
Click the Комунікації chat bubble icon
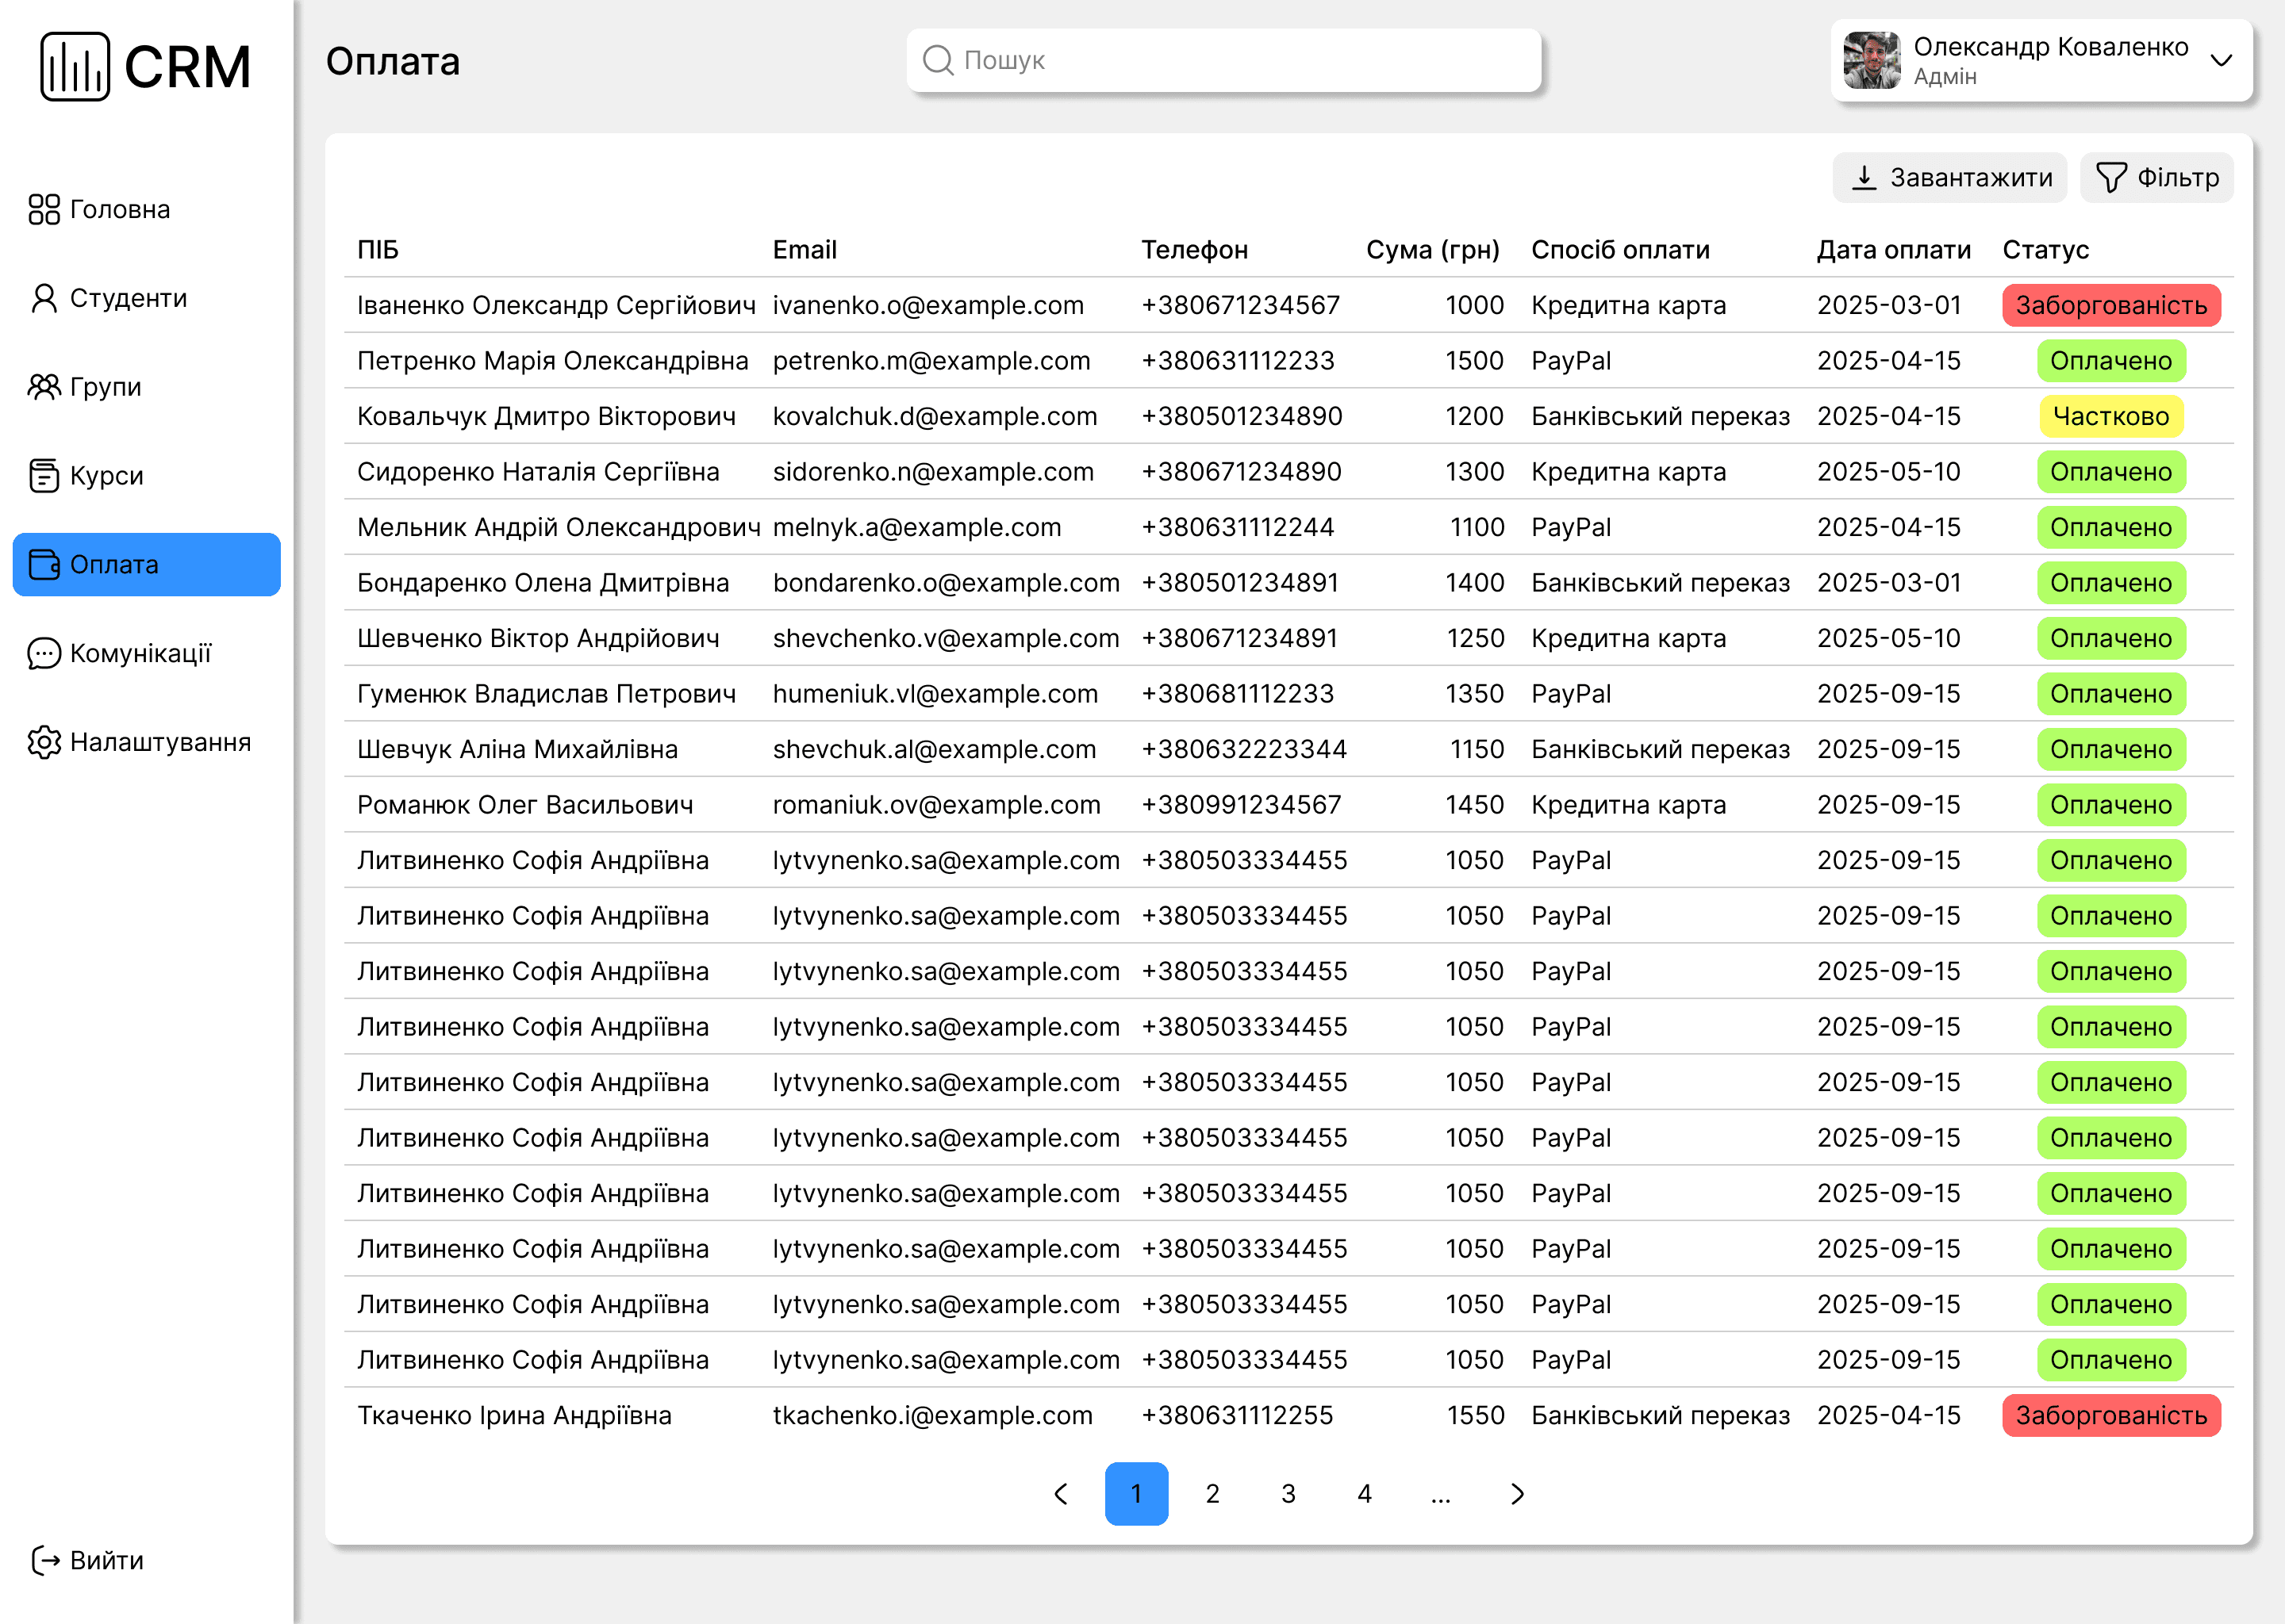[x=44, y=653]
